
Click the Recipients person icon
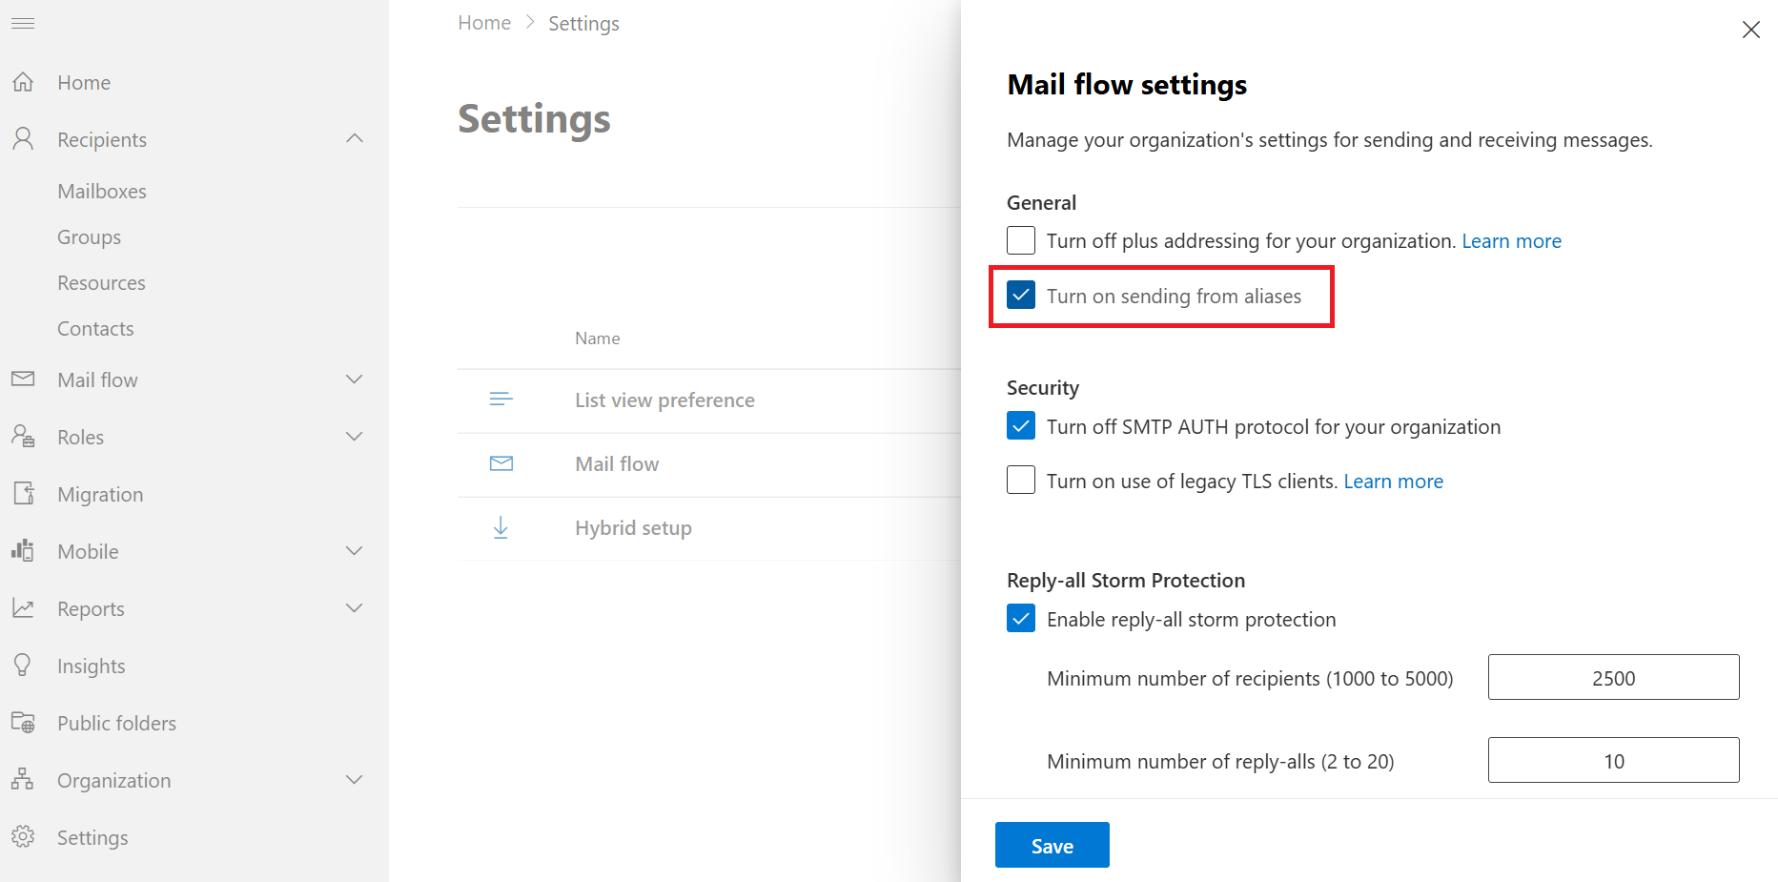pos(23,139)
